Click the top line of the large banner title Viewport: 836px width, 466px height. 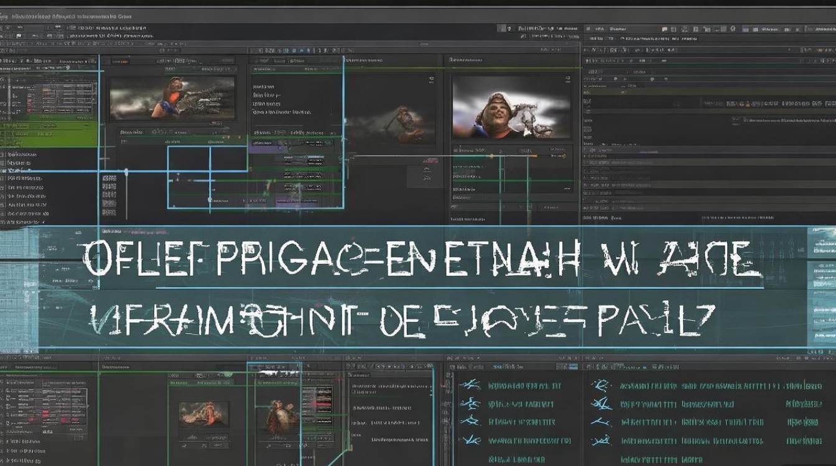[x=422, y=259]
